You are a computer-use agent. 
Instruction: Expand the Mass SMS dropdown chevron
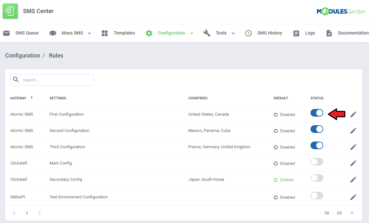point(90,33)
